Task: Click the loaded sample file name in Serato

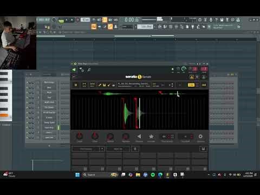Action: (x=133, y=84)
